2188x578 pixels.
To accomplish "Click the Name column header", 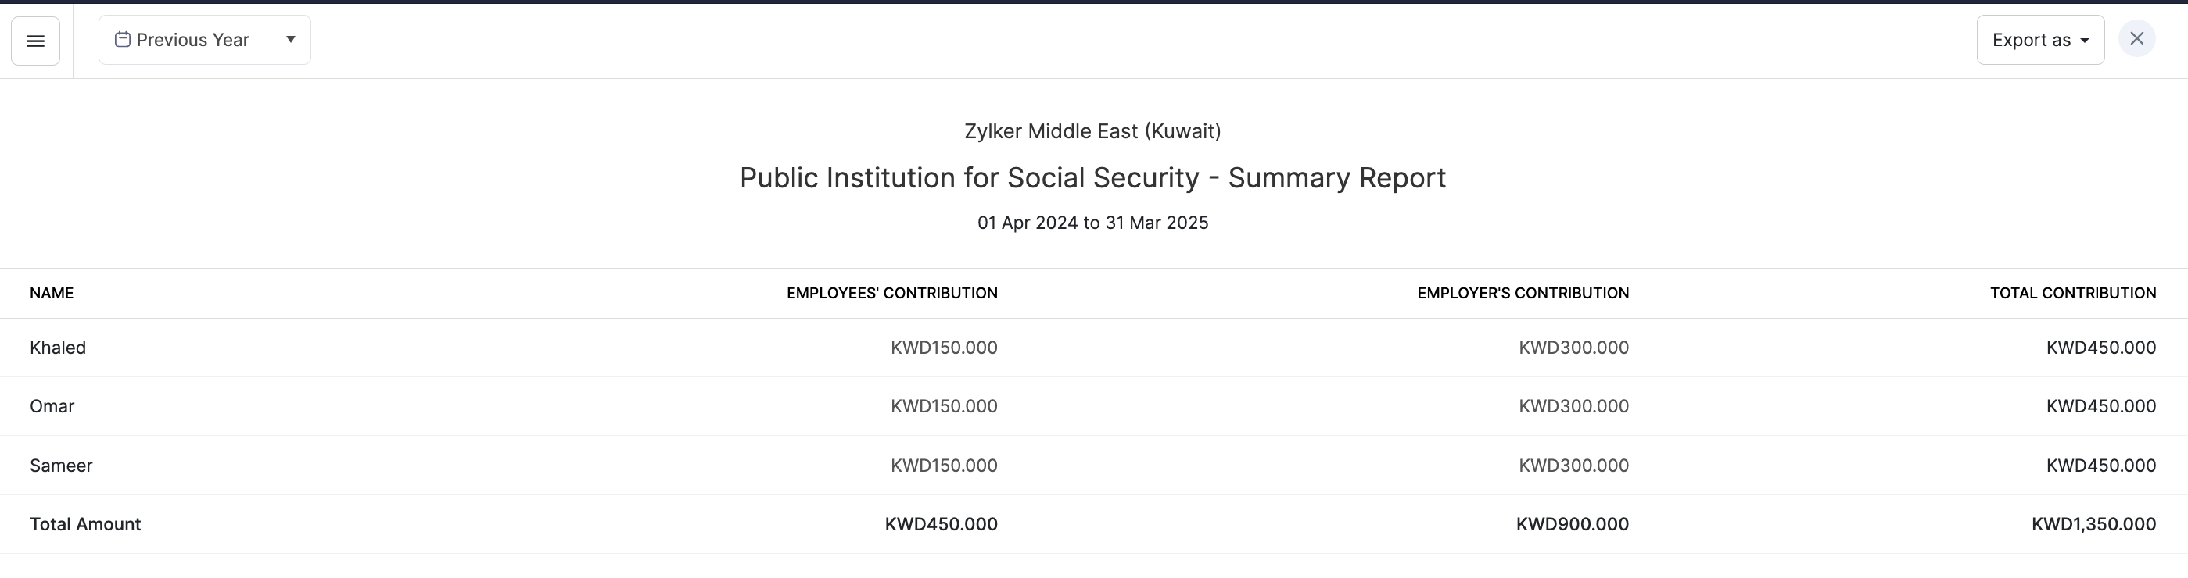I will point(52,293).
